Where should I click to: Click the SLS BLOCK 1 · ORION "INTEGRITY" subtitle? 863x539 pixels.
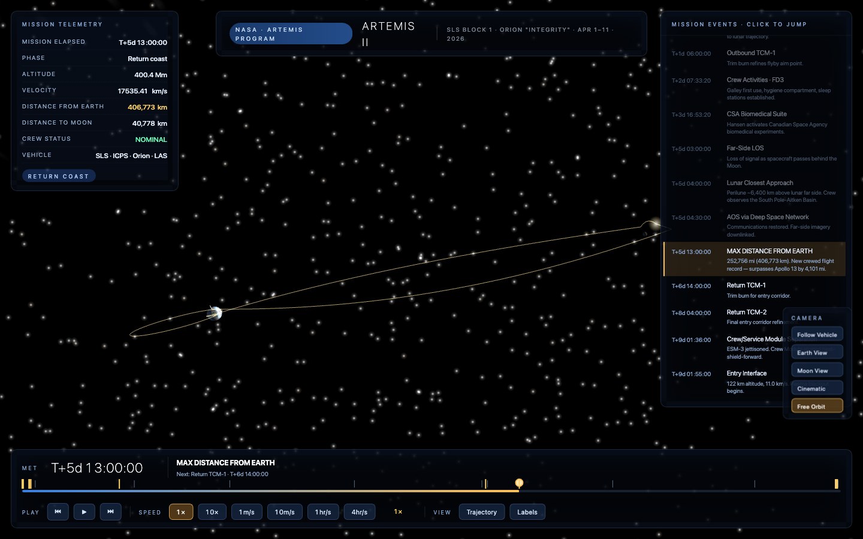[530, 34]
